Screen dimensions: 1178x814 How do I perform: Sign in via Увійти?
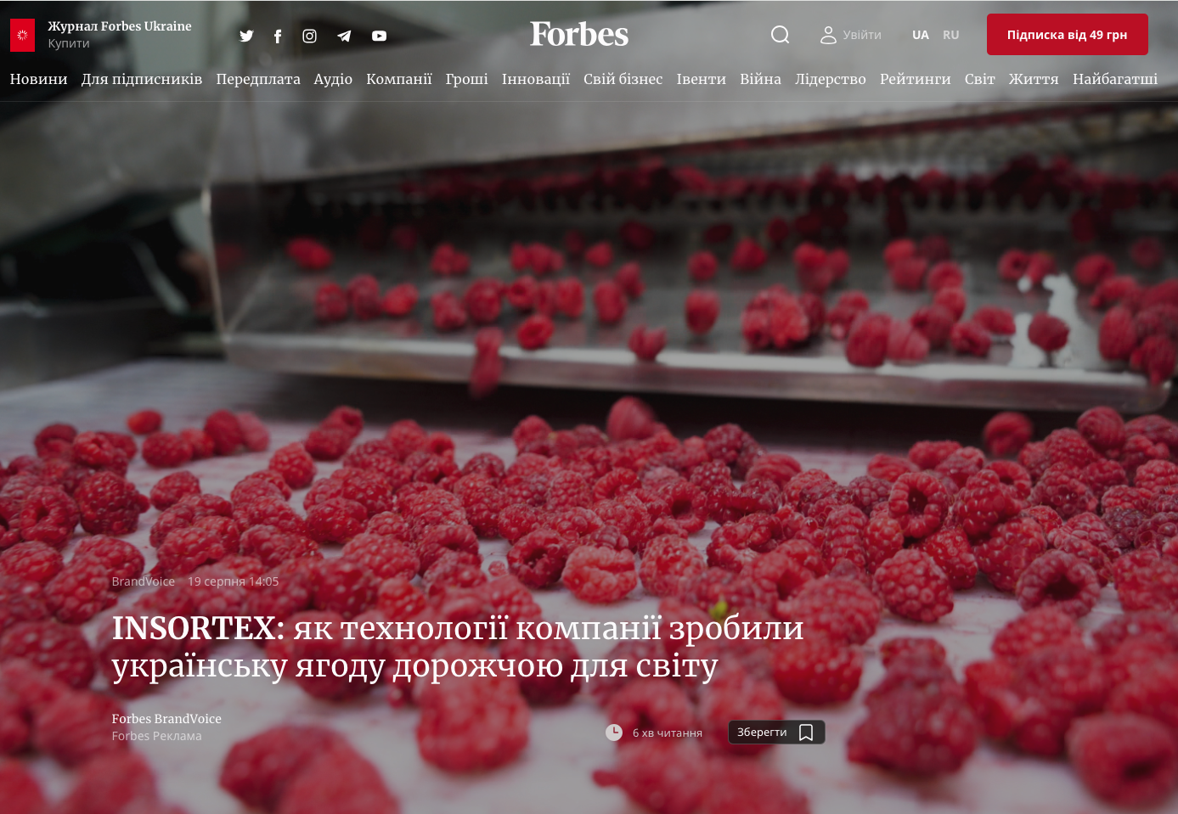(851, 35)
